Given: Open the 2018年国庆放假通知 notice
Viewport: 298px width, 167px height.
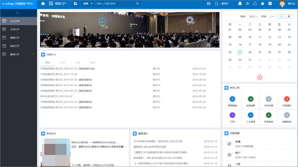Looking at the screenshot, I should pos(158,141).
